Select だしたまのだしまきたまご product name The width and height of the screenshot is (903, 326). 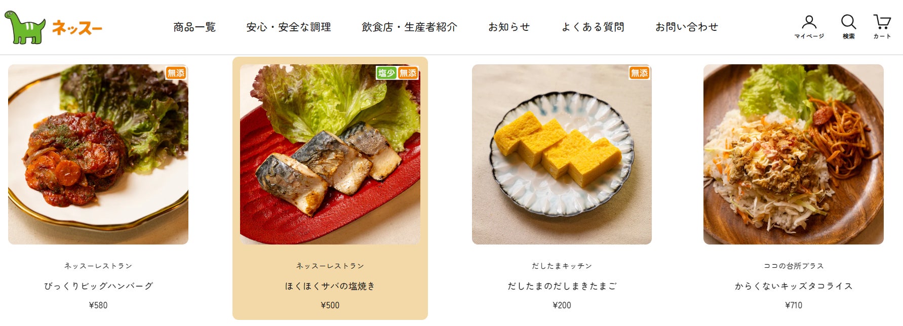[x=562, y=286]
